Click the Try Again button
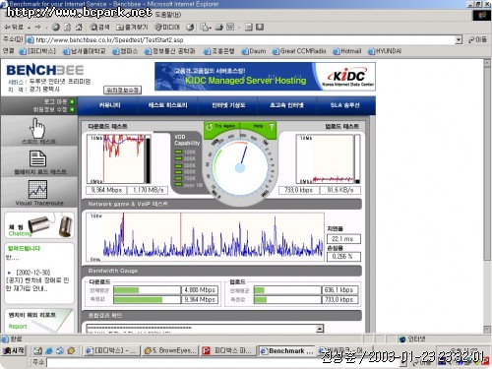Image resolution: width=492 pixels, height=369 pixels. (x=221, y=127)
